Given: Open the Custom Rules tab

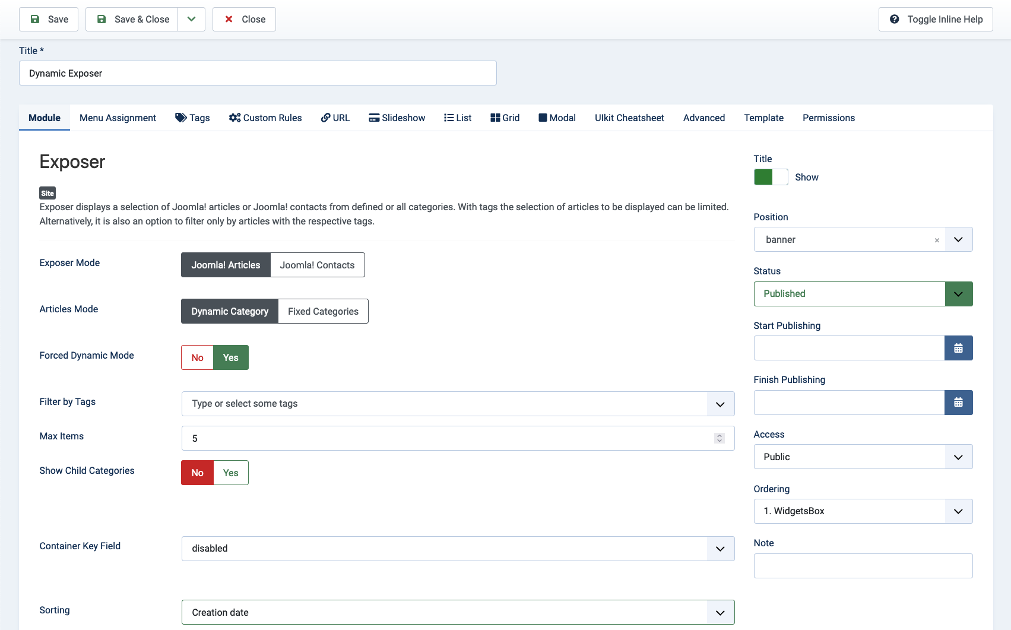Looking at the screenshot, I should 265,118.
